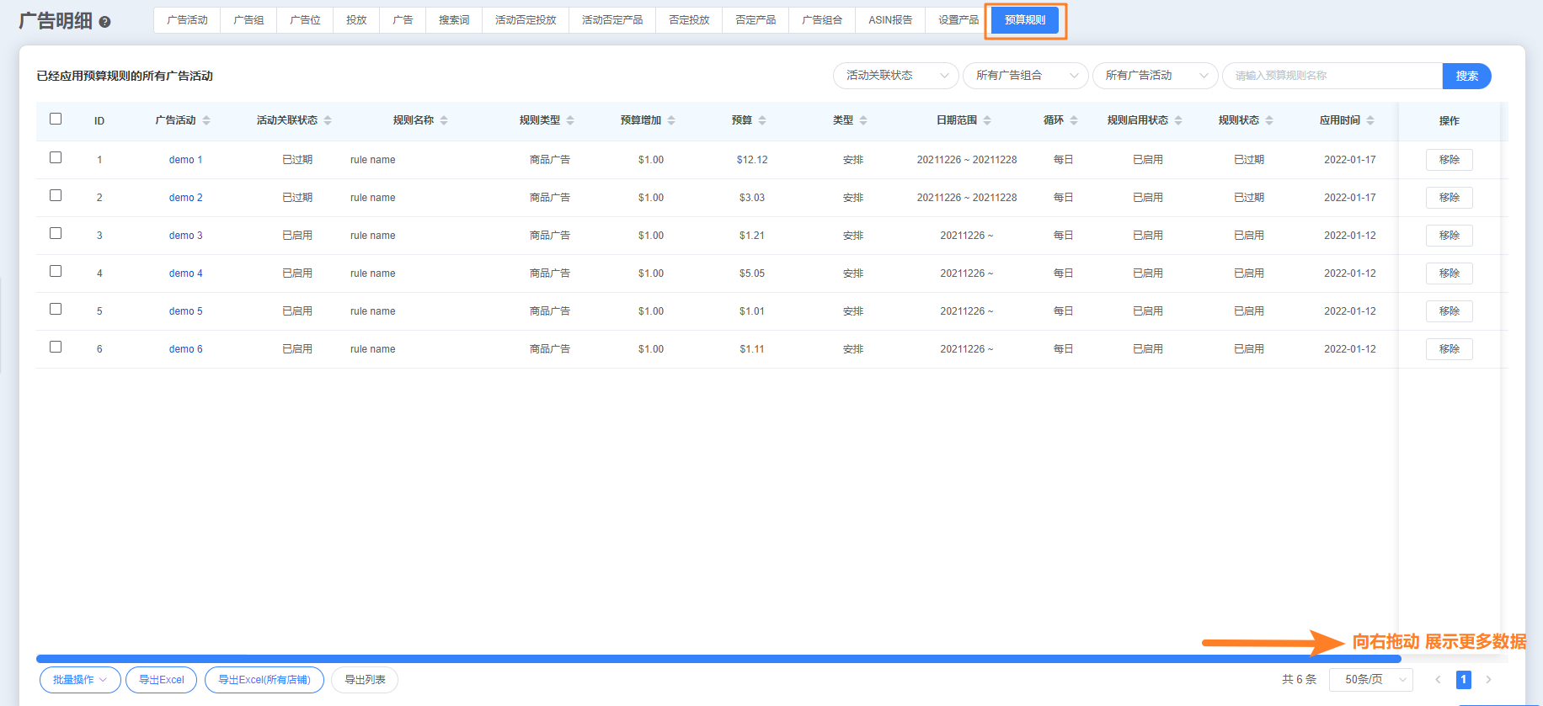Click sort icon on 预算 column header
Screen dimensions: 1543x706
pos(762,120)
